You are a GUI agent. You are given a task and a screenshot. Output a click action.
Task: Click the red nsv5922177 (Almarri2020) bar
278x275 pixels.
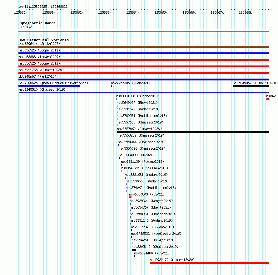point(210,263)
